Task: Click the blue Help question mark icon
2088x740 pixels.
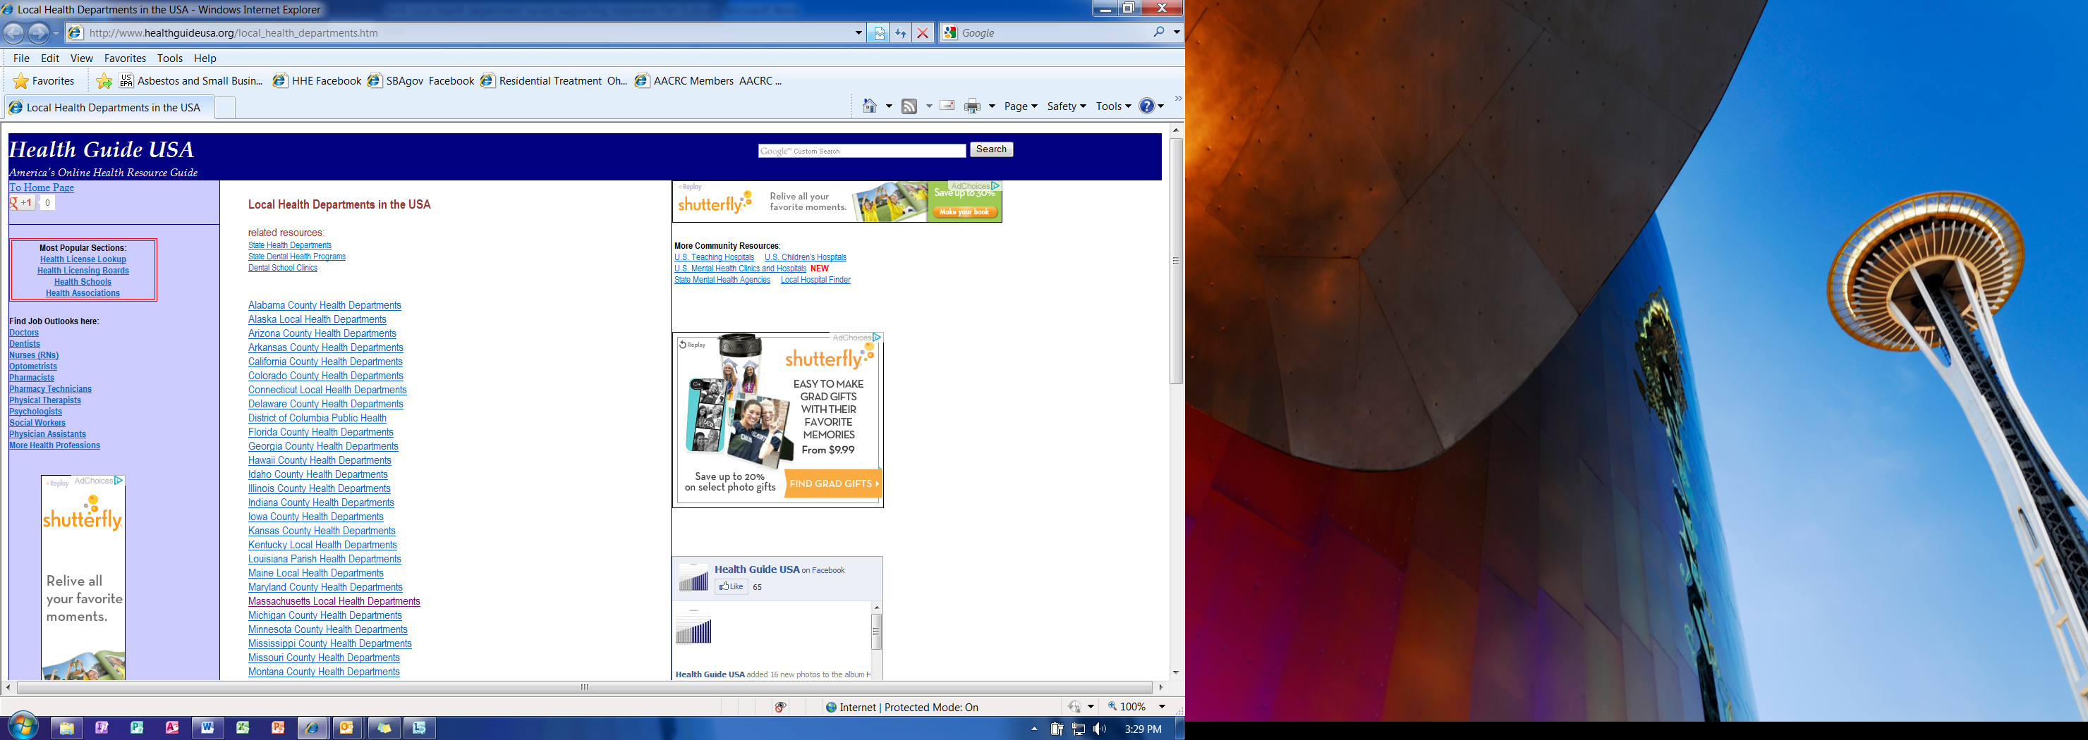Action: [x=1147, y=106]
